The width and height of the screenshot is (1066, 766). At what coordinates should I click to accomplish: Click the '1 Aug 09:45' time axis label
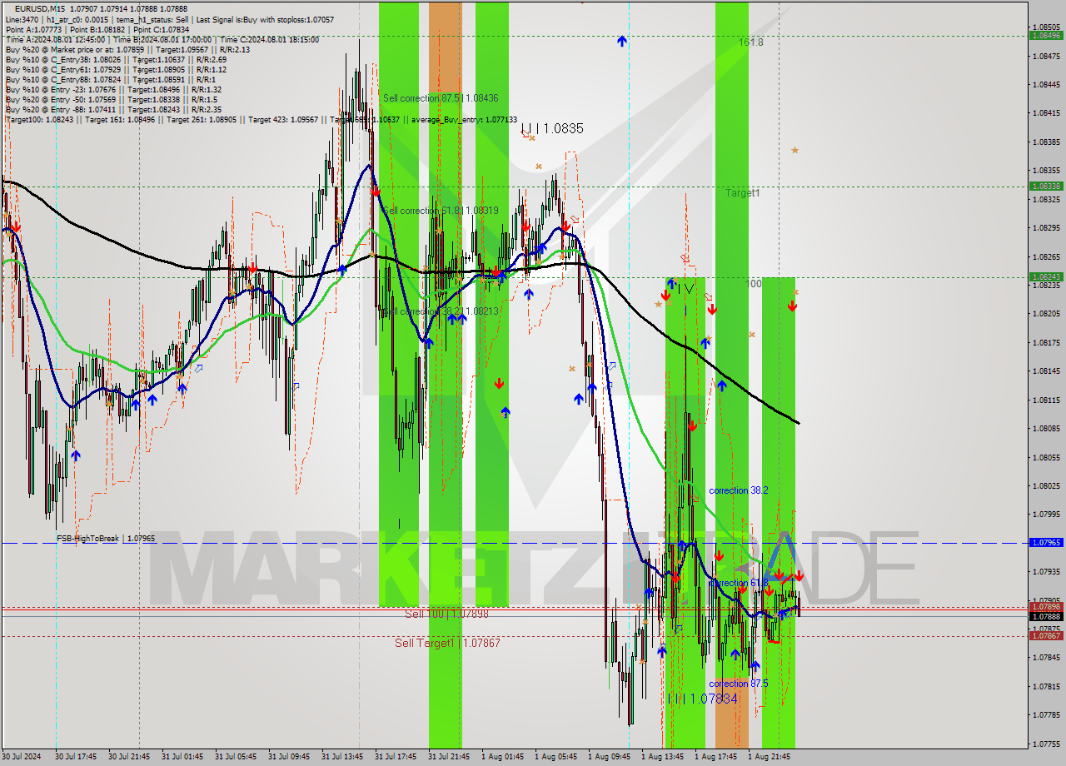(x=609, y=757)
